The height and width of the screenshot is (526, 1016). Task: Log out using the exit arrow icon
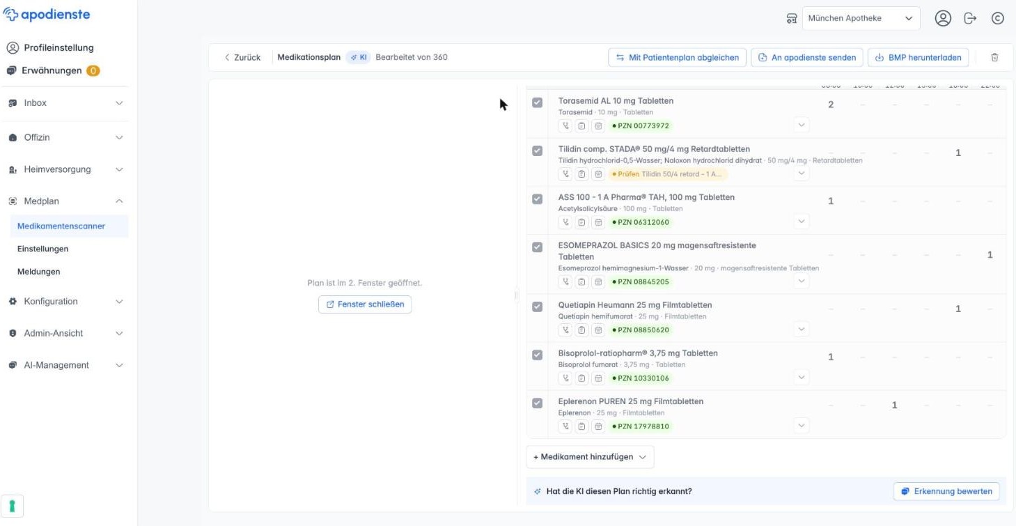971,18
